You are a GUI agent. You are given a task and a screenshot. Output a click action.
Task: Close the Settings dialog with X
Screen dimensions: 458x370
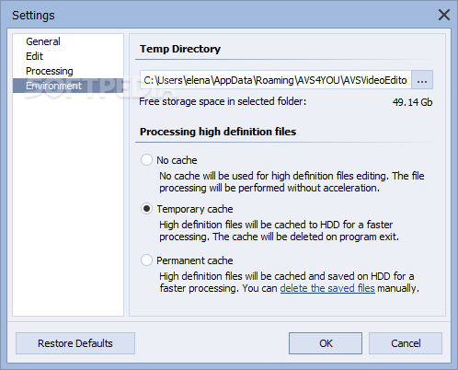tap(444, 15)
